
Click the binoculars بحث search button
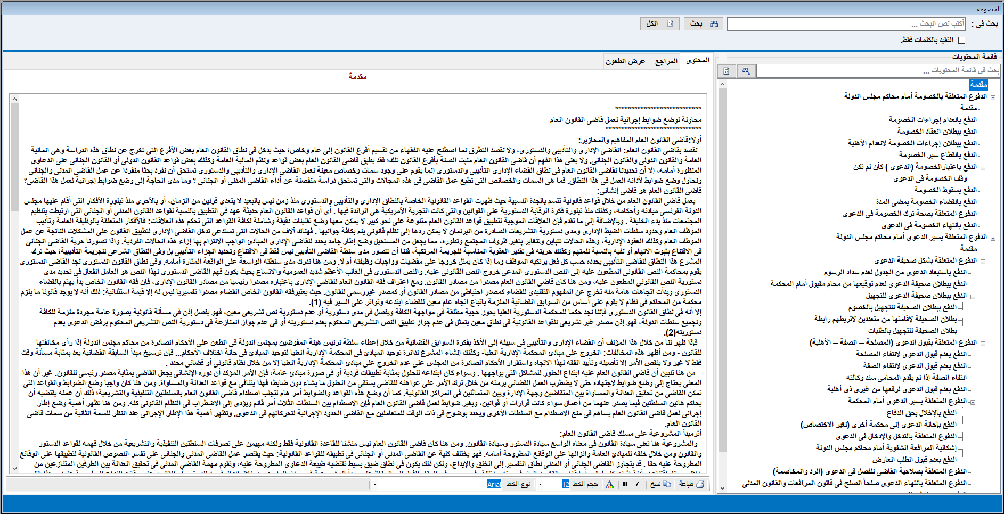pos(703,23)
